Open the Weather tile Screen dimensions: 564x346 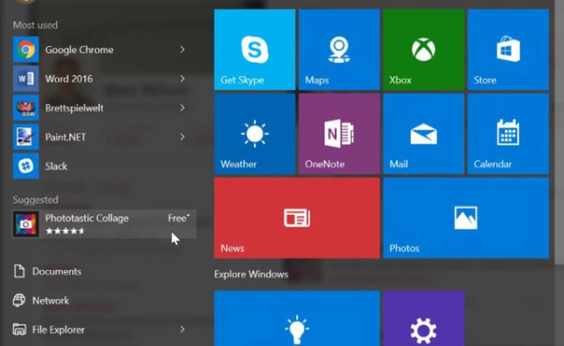coord(255,134)
